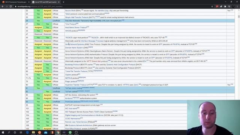This screenshot has width=240, height=135.
Task: Open Domain Name System link
Action: click(x=74, y=48)
